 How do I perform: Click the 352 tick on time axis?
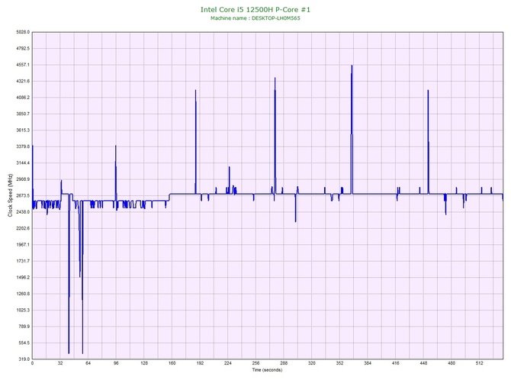(339, 363)
